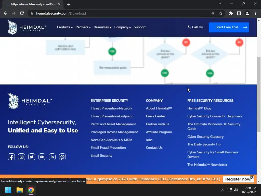Viewport: 261px width, 196px height.
Task: Expand the Resources dropdown menu
Action: pyautogui.click(x=102, y=27)
